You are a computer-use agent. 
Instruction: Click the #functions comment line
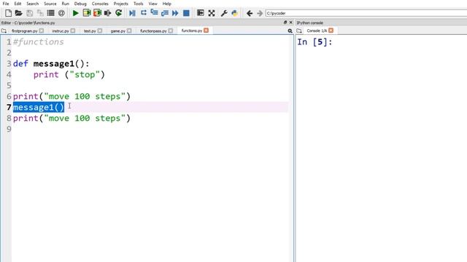tap(39, 42)
